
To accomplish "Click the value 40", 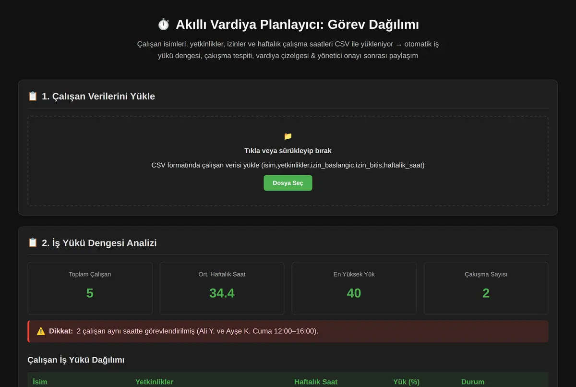I will click(354, 293).
